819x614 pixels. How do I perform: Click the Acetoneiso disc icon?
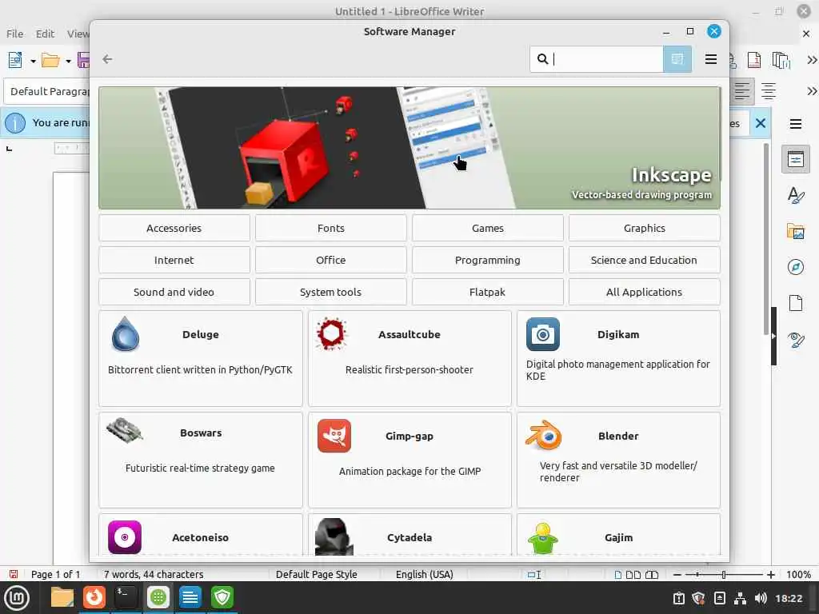pos(124,536)
